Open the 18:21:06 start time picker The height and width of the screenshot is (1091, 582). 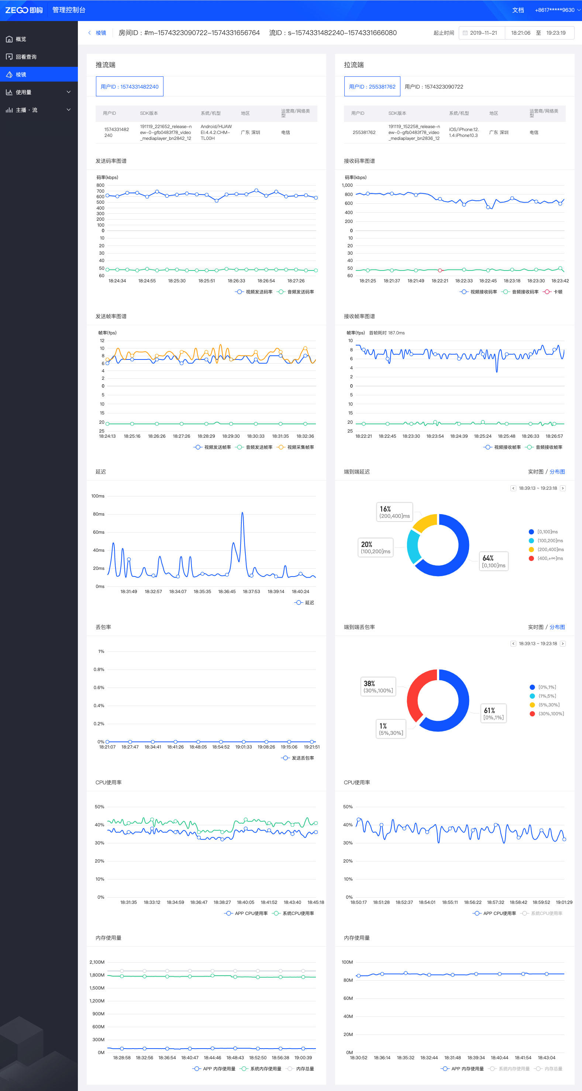[x=521, y=33]
